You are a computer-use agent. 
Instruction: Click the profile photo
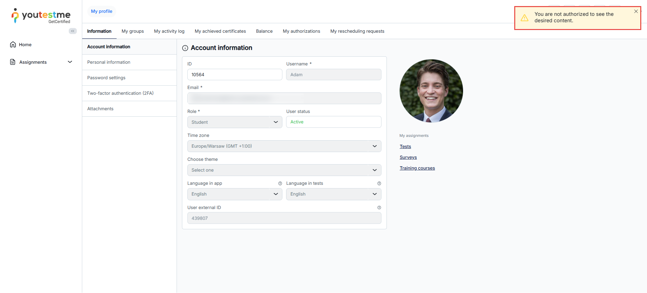(x=431, y=91)
